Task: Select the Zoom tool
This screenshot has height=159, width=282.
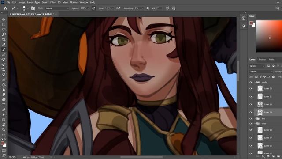Action: coord(4,129)
